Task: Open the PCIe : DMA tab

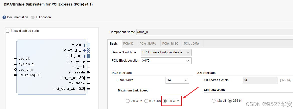Action: pyautogui.click(x=192, y=44)
